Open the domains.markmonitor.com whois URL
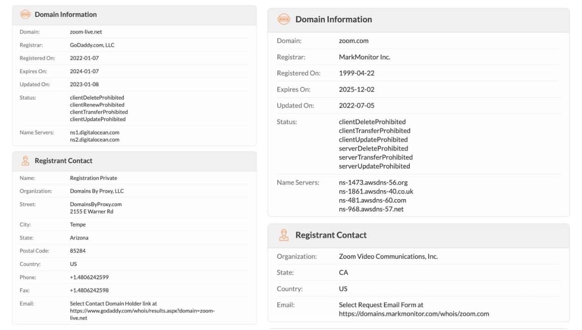 [x=414, y=314]
